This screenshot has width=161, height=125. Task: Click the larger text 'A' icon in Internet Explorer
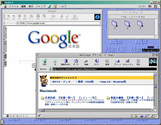click(x=62, y=16)
